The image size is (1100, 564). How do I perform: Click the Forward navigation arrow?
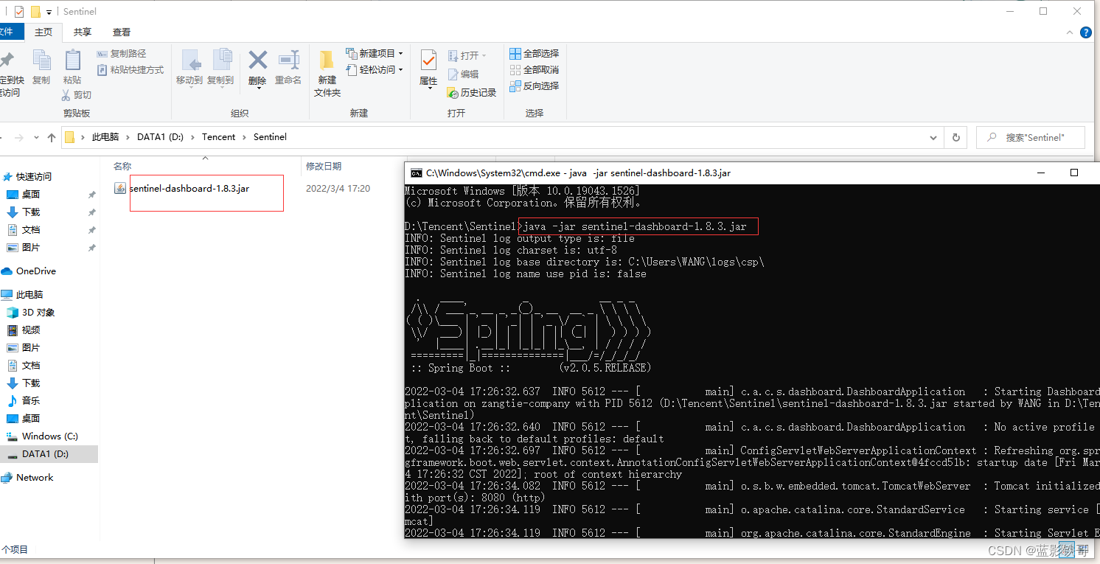pos(19,138)
